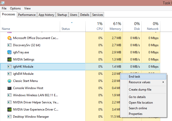Choose End task from context menu
The width and height of the screenshot is (172, 121).
pos(143,77)
